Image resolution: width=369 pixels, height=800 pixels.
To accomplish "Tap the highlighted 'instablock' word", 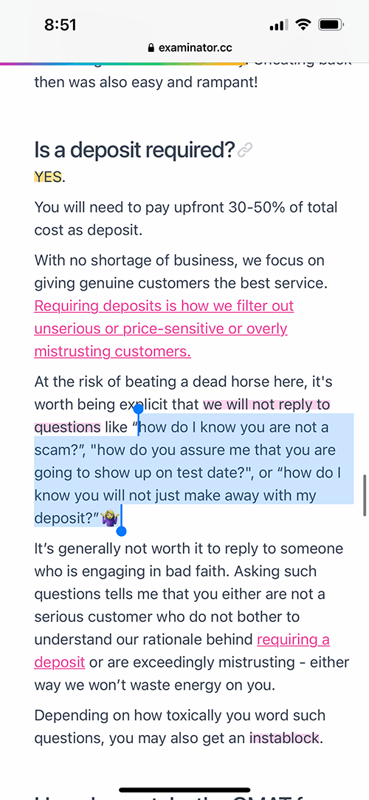I will click(x=284, y=738).
